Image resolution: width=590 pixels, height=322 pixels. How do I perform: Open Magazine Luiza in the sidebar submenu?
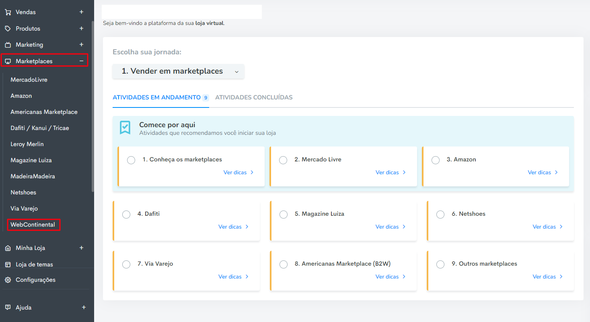coord(31,160)
